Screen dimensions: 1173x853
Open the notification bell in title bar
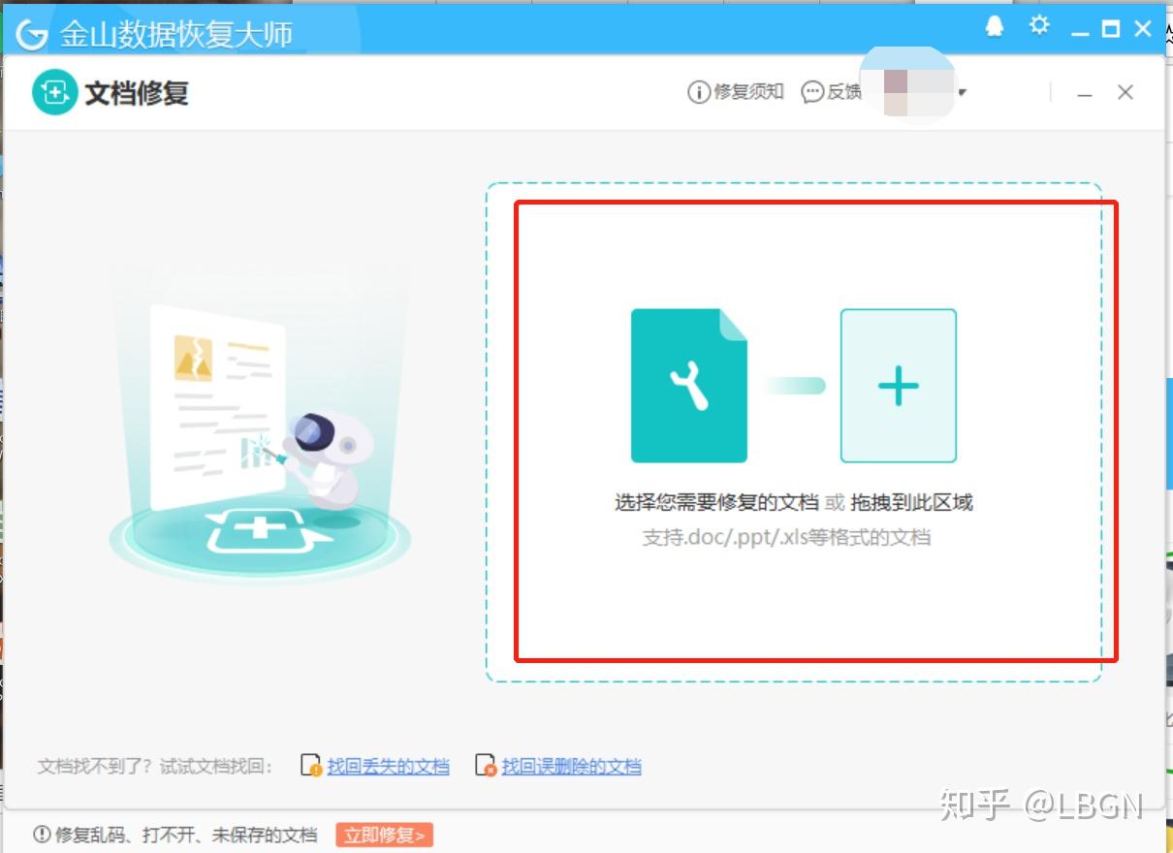click(x=995, y=27)
